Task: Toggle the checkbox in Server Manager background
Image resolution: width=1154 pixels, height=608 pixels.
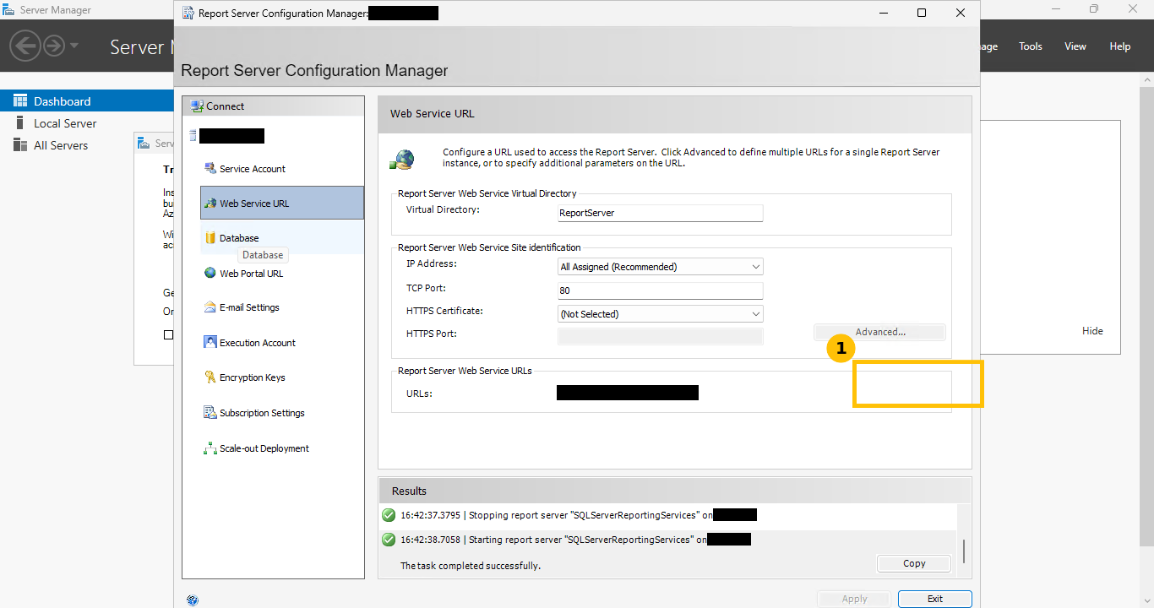Action: [x=168, y=334]
